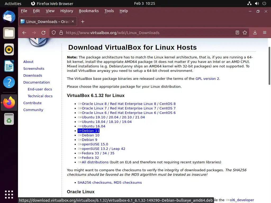
Task: Click the forward navigation arrow
Action: pyautogui.click(x=34, y=33)
